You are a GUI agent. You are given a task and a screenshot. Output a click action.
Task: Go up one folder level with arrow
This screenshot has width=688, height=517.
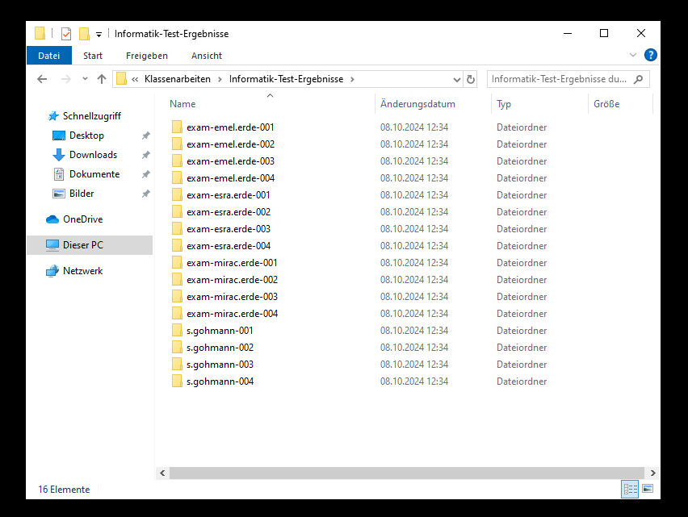click(x=102, y=79)
